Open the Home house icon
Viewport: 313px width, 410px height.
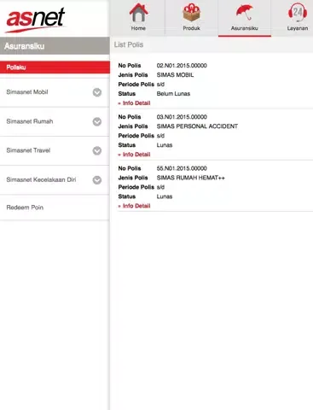pyautogui.click(x=138, y=13)
